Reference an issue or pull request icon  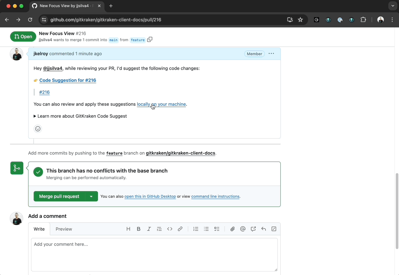click(x=253, y=229)
